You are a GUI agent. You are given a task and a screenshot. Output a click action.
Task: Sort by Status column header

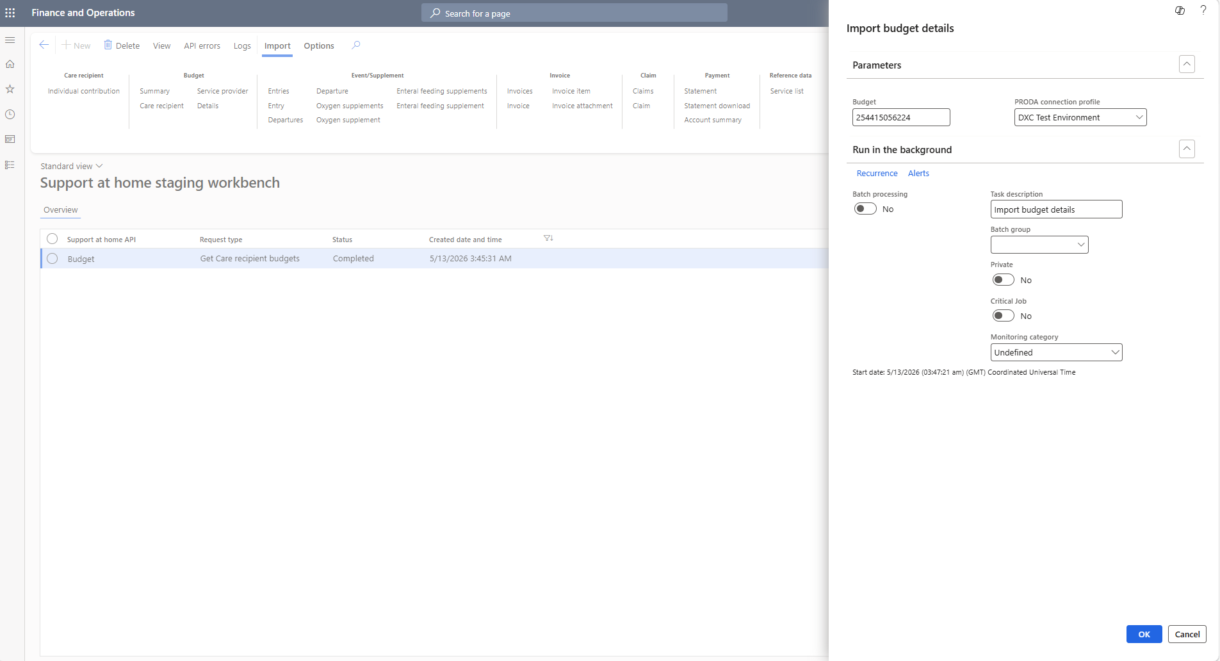pyautogui.click(x=342, y=240)
